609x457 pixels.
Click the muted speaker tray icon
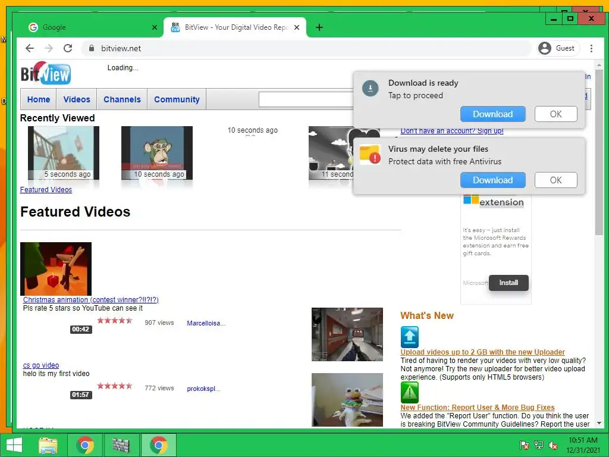click(553, 445)
